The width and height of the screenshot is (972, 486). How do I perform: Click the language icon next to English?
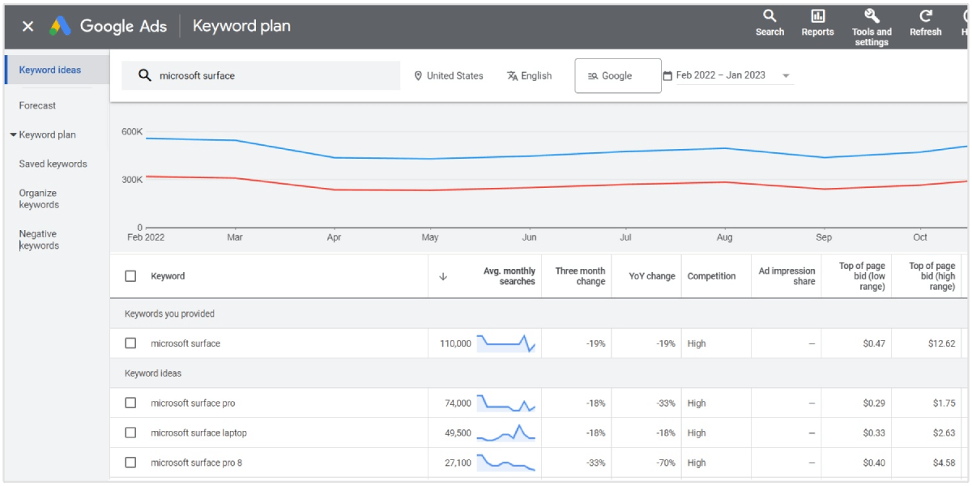pos(509,75)
